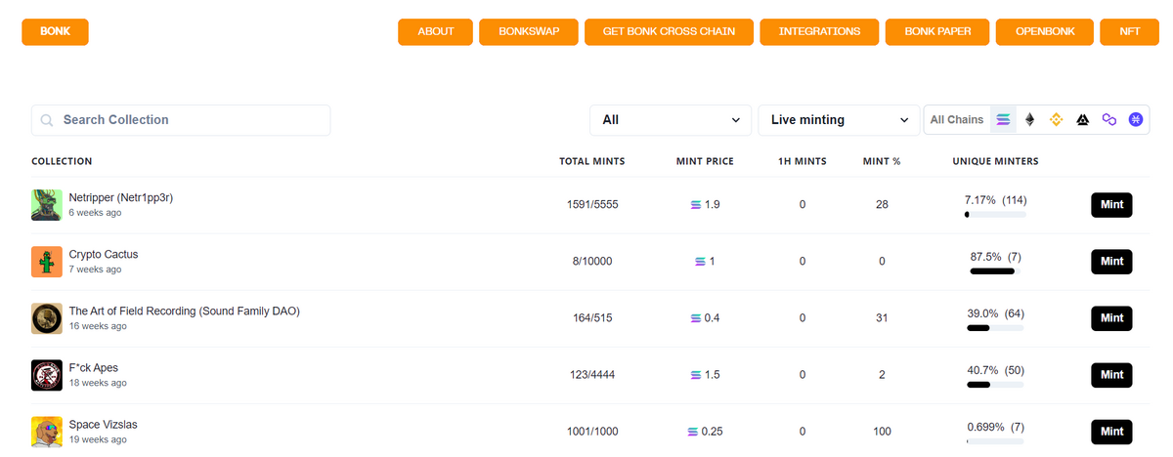1173x457 pixels.
Task: Click Netripper unique minters progress bar
Action: [x=995, y=214]
